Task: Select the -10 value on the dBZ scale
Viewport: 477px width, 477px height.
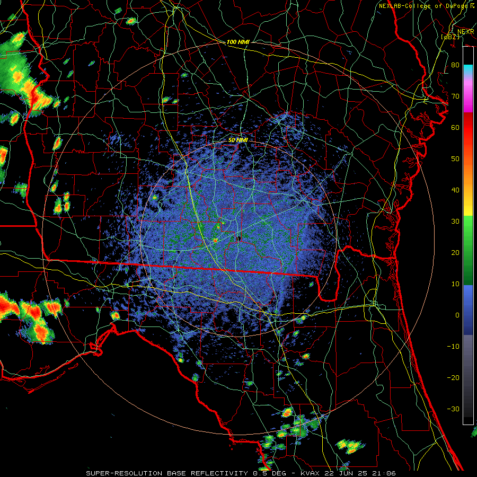Action: click(453, 346)
